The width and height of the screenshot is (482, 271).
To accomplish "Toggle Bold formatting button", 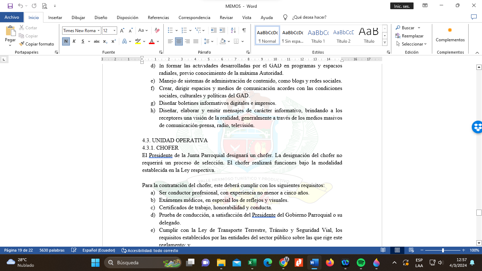I will click(x=66, y=41).
